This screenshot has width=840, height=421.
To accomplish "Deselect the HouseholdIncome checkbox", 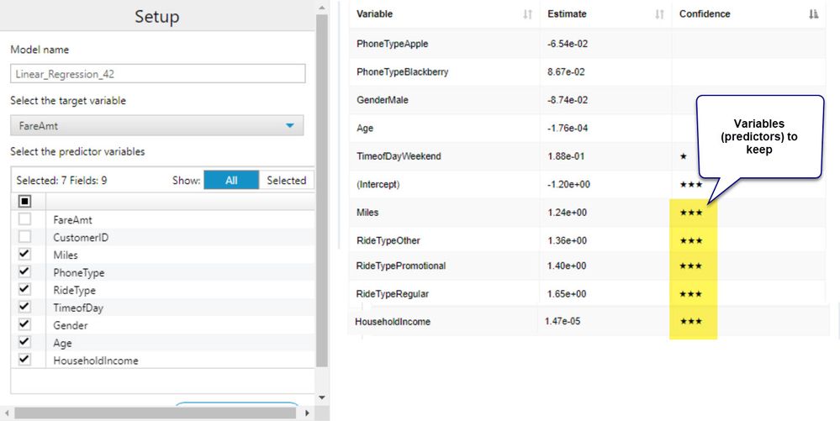I will pyautogui.click(x=24, y=360).
